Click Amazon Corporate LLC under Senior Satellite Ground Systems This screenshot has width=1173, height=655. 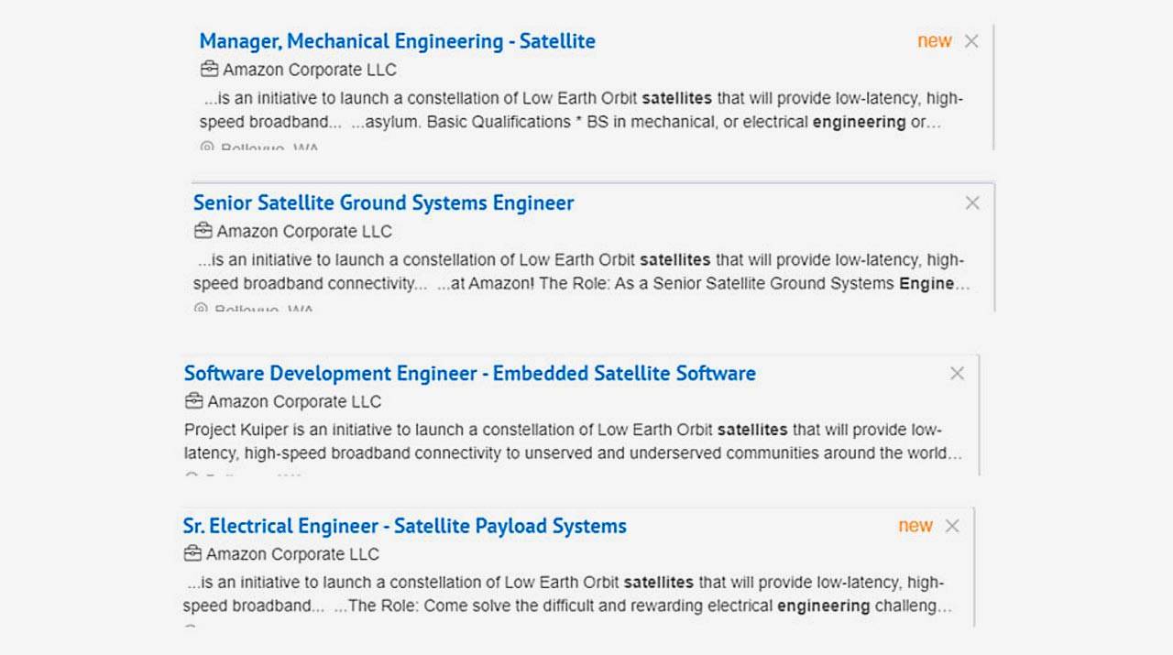[304, 231]
